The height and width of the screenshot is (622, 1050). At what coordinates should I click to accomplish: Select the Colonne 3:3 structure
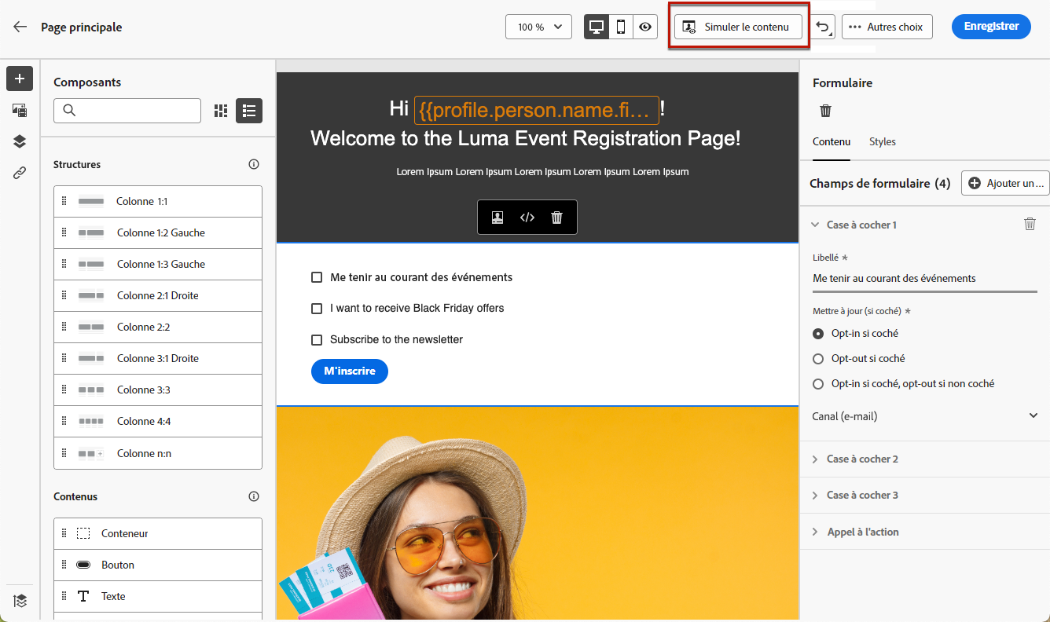(x=158, y=390)
